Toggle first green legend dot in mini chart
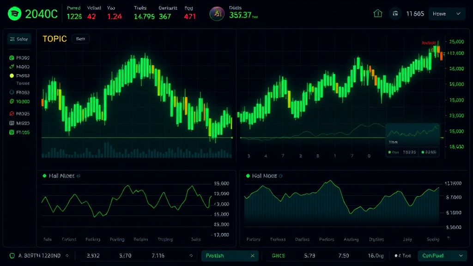The height and width of the screenshot is (266, 473). [x=390, y=152]
